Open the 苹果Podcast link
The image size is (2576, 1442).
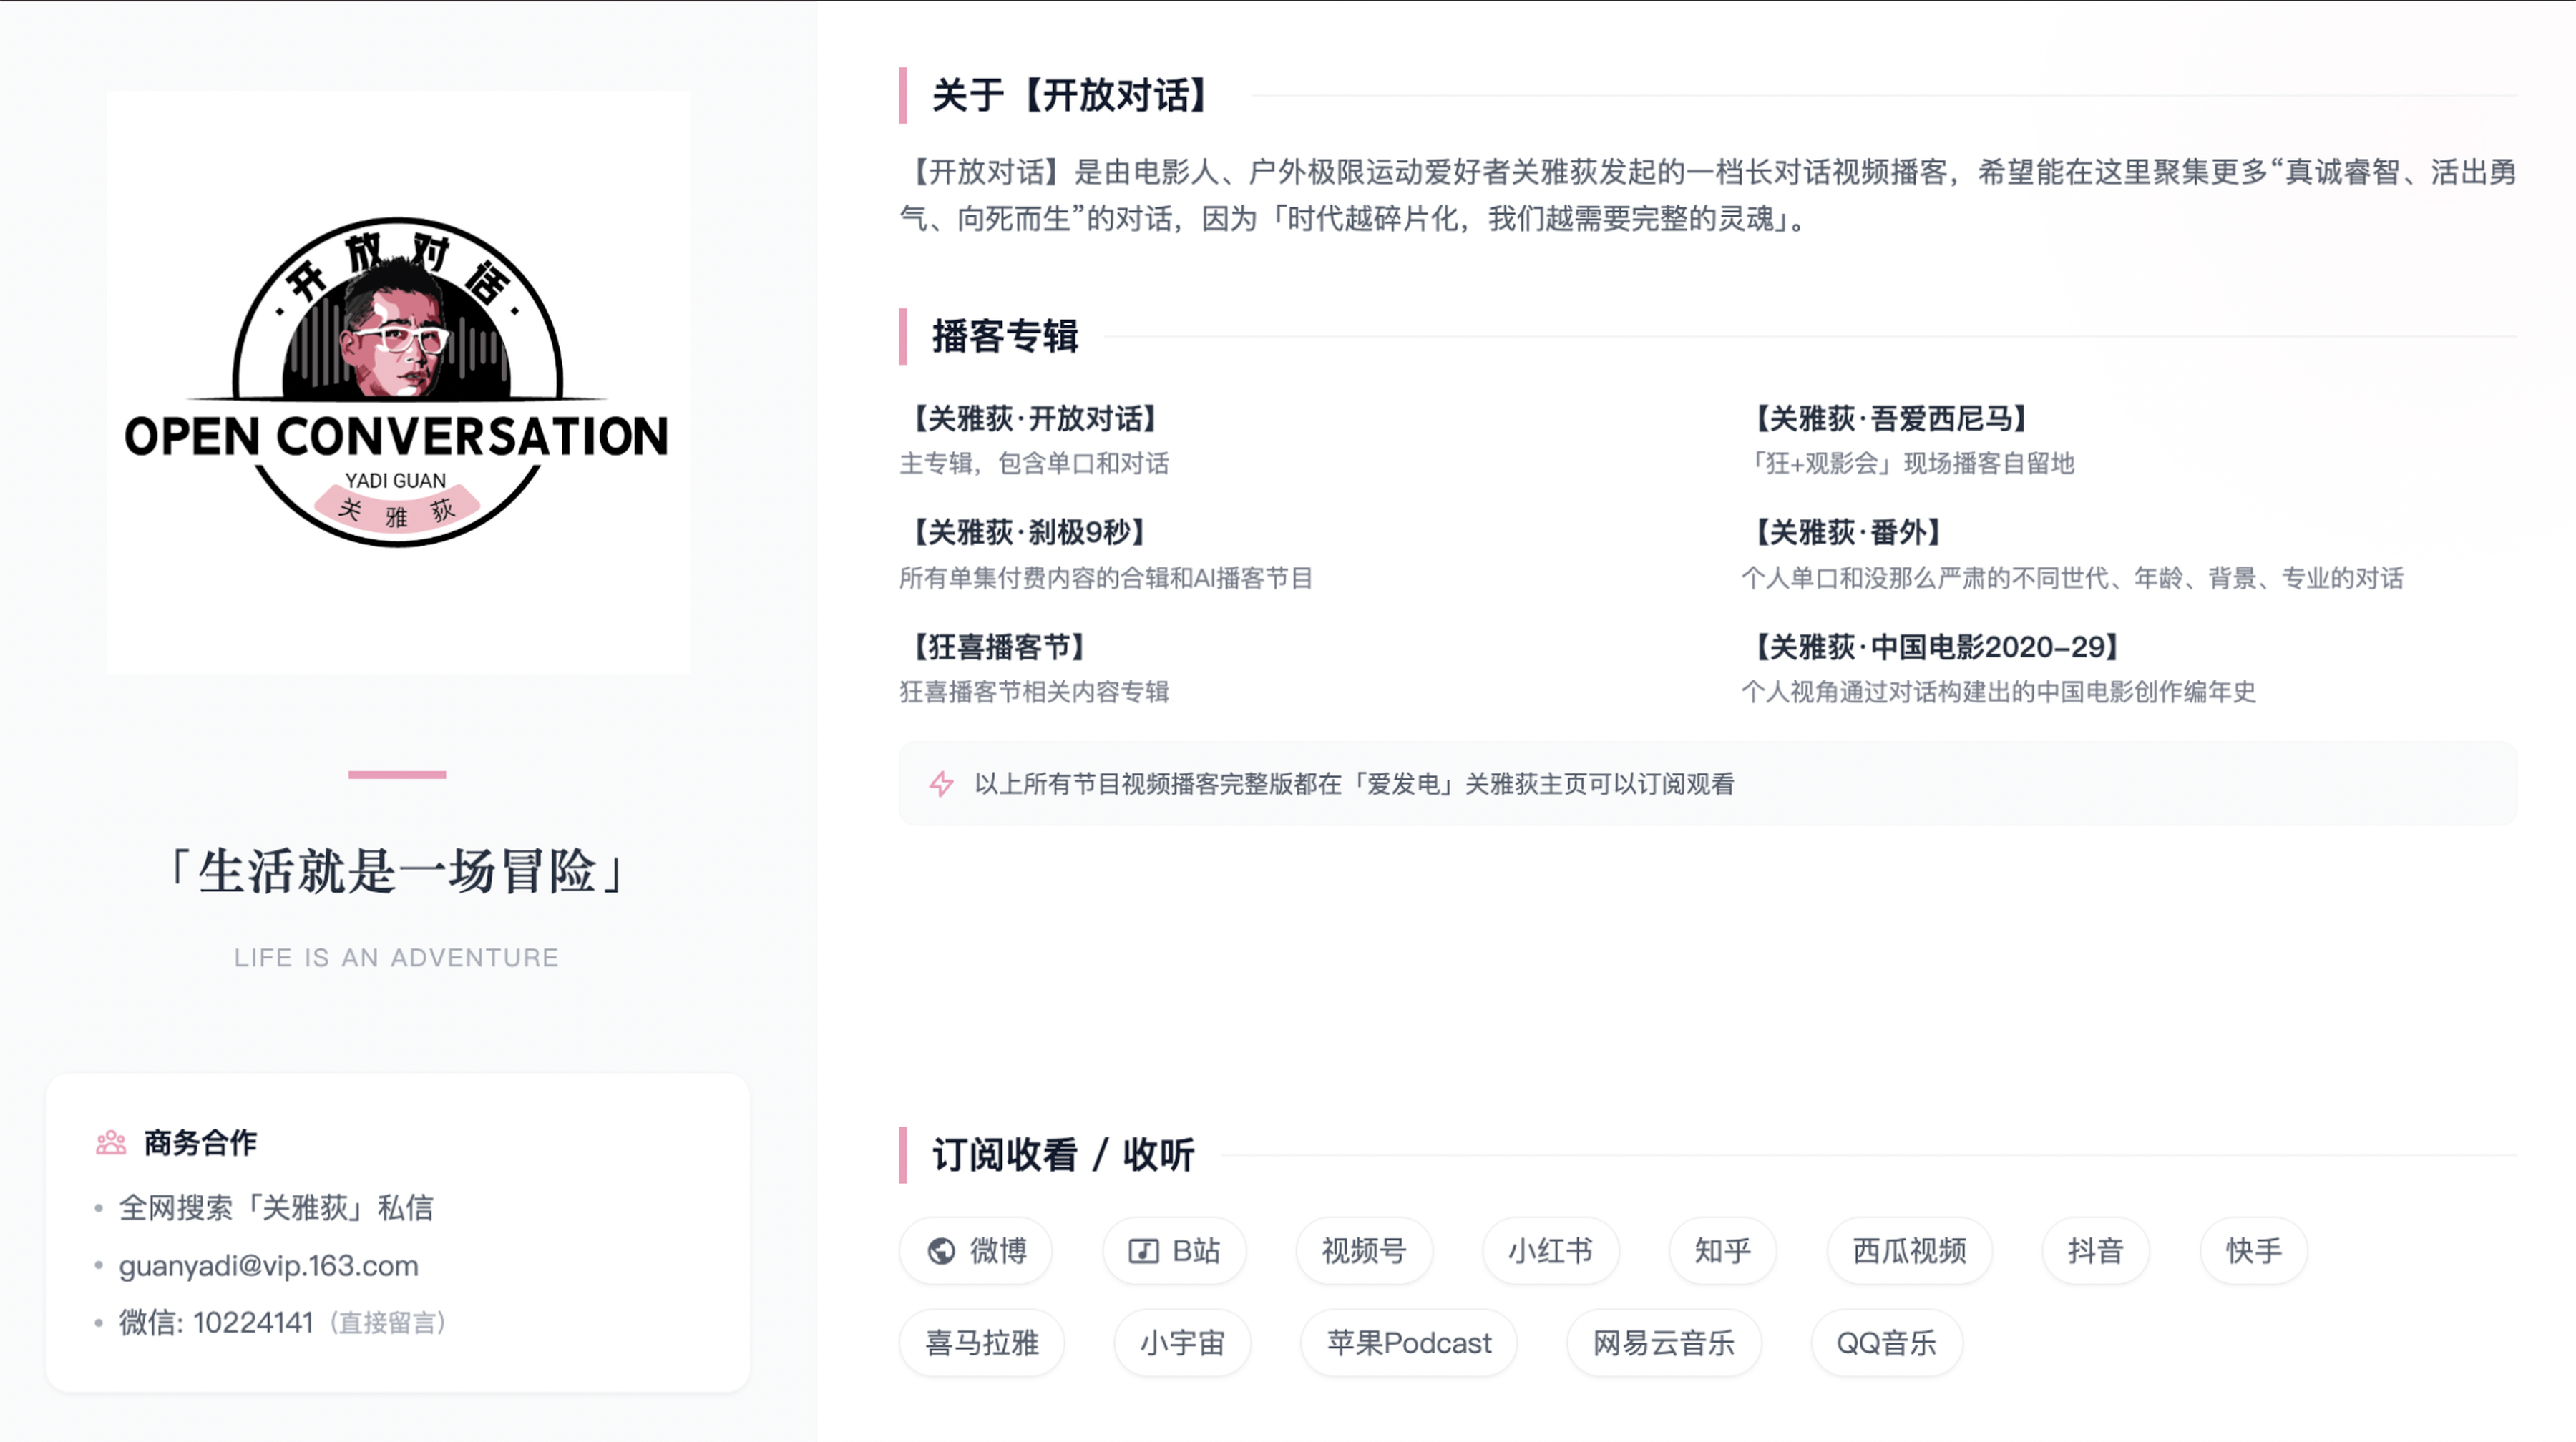pos(1408,1342)
